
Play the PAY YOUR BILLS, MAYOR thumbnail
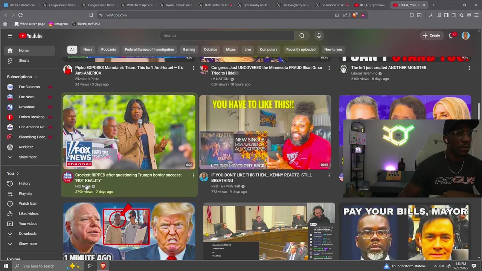(405, 232)
